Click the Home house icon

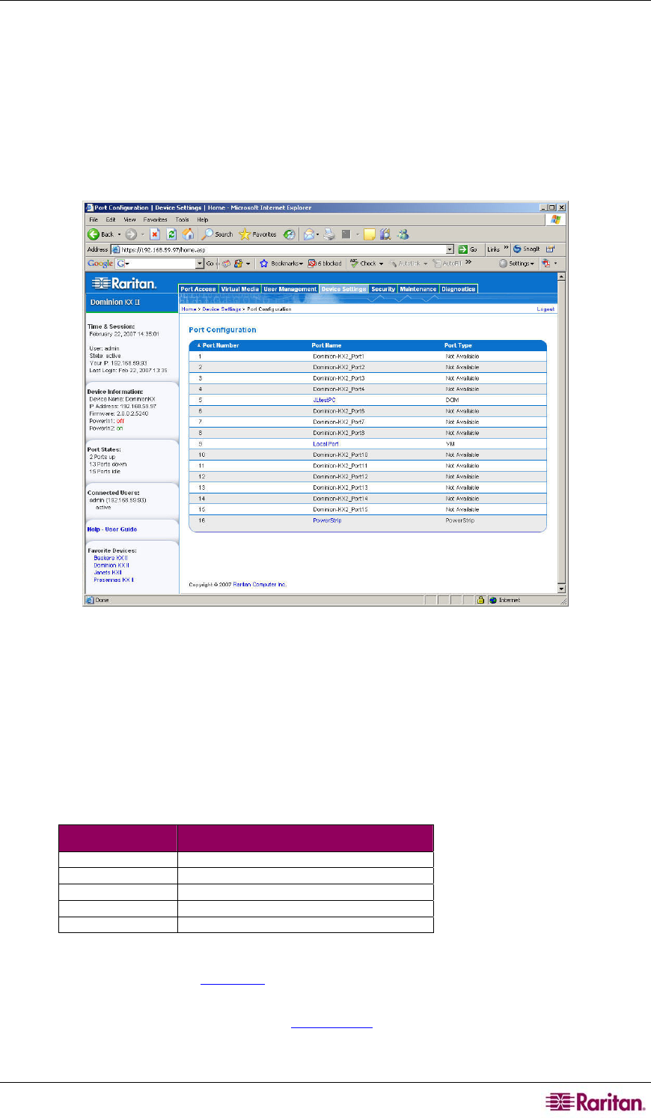189,234
